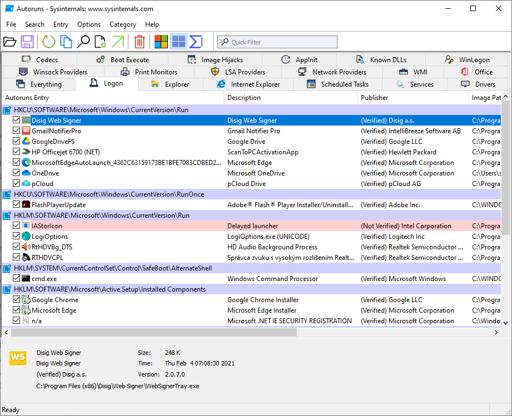
Task: Click the LogiOptions globe icon
Action: coord(26,236)
